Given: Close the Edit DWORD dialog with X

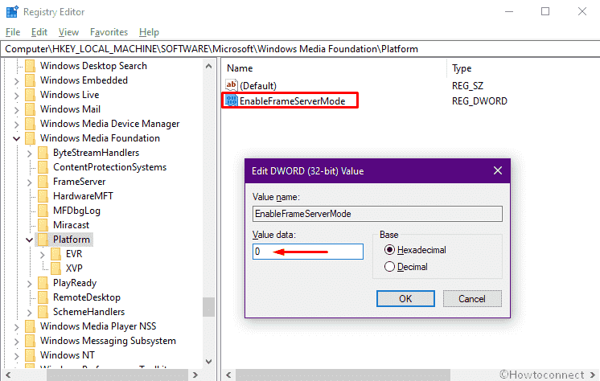Looking at the screenshot, I should 497,170.
